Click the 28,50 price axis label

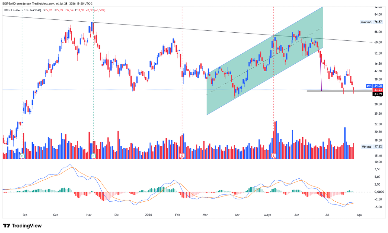click(378, 104)
